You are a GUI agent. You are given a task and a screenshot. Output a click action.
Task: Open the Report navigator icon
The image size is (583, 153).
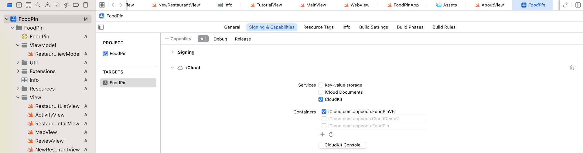tap(86, 5)
